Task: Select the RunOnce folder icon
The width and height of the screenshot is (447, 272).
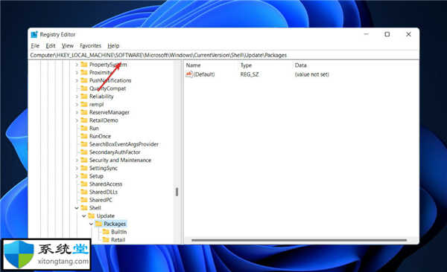Action: (83, 136)
